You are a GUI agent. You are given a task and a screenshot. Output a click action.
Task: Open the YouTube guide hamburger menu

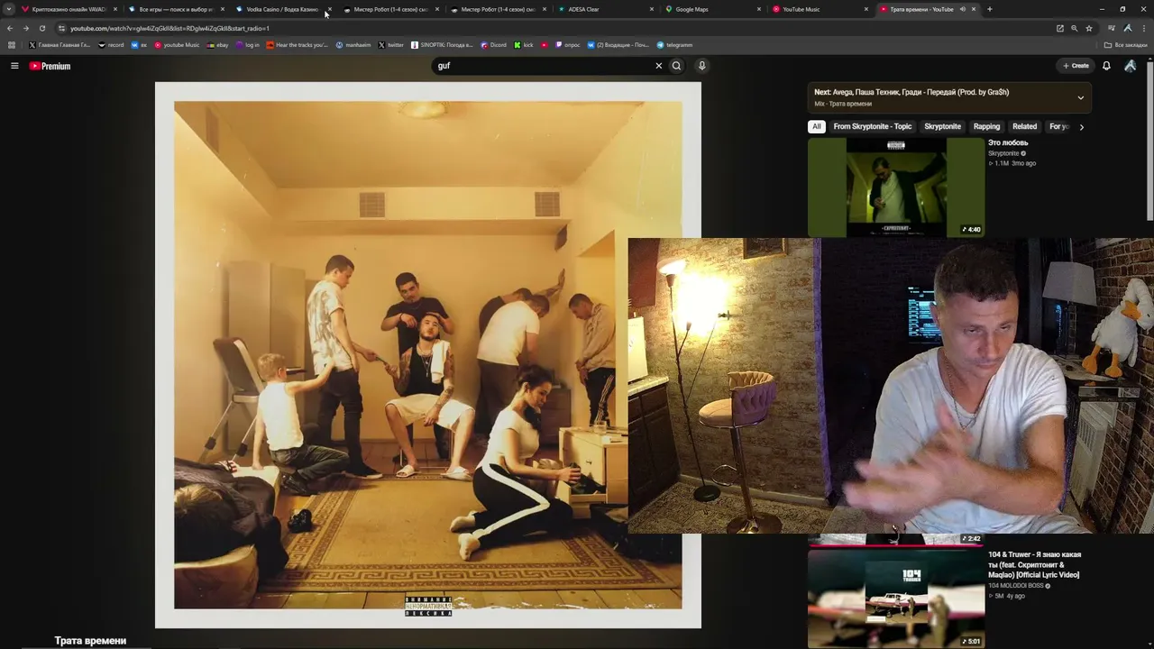click(14, 66)
